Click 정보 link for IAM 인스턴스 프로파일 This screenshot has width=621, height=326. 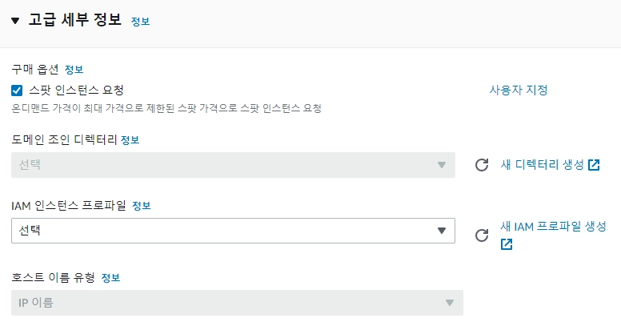point(141,206)
